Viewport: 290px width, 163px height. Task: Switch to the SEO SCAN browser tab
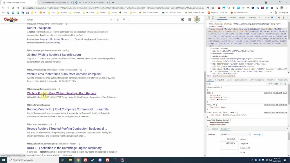click(92, 3)
